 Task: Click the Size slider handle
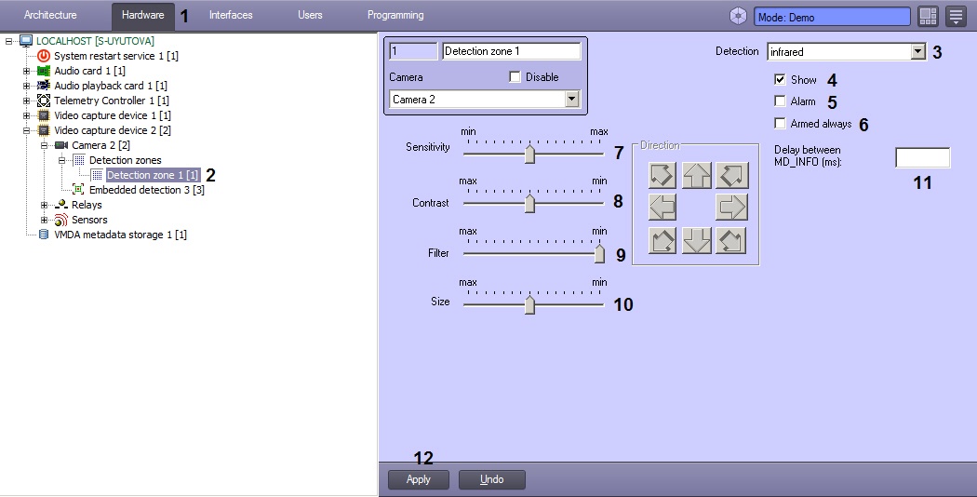pyautogui.click(x=529, y=304)
